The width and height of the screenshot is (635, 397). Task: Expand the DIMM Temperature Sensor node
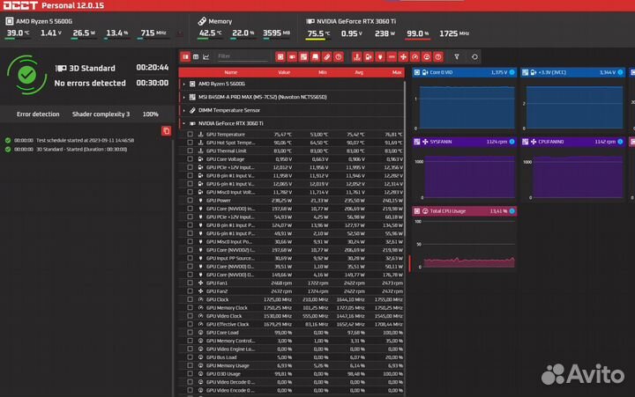point(183,110)
